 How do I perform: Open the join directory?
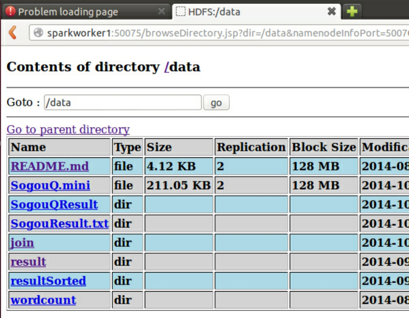coord(22,242)
